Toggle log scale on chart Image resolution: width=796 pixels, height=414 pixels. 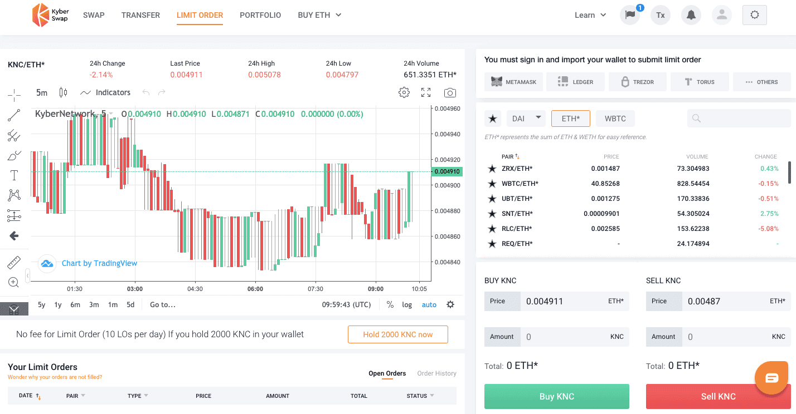[x=407, y=304]
